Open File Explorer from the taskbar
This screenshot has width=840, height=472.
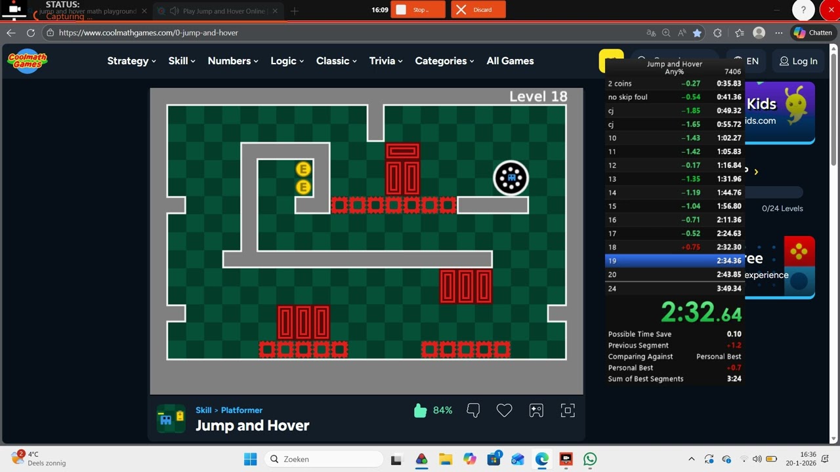coord(446,459)
